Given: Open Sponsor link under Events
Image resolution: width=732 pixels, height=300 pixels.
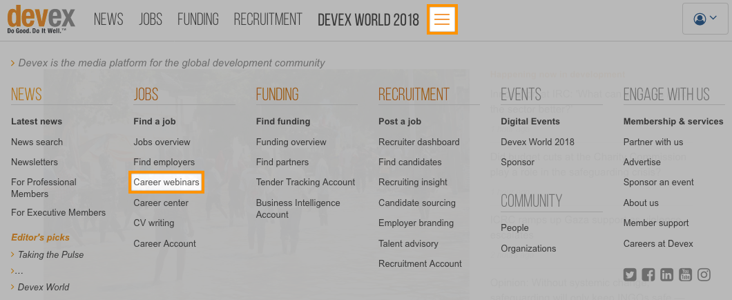Looking at the screenshot, I should pyautogui.click(x=517, y=162).
